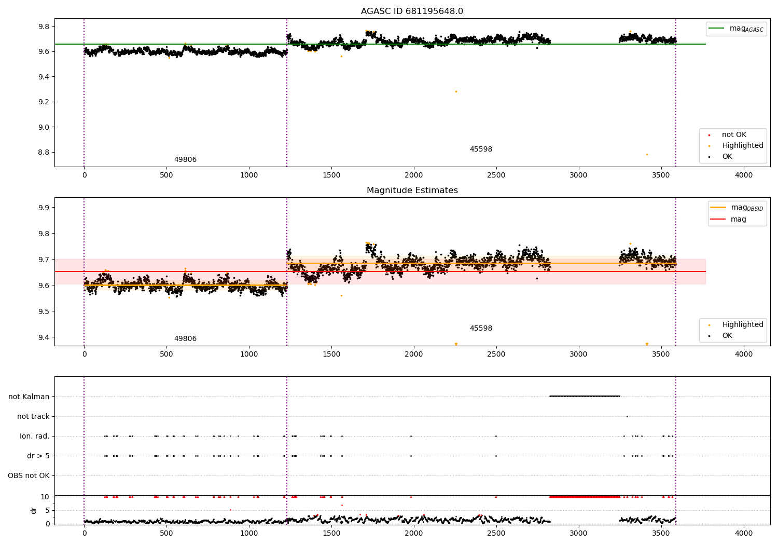Click the 'OK' entry in middle plot legend
Image resolution: width=778 pixels, height=545 pixels.
(727, 336)
